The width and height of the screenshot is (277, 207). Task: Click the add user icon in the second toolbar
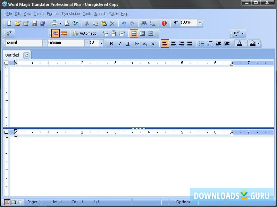(x=9, y=33)
